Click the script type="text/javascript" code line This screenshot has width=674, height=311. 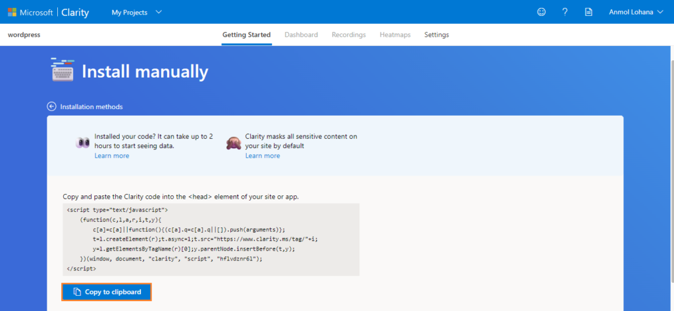pyautogui.click(x=117, y=210)
